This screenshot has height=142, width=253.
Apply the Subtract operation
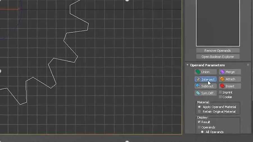click(x=205, y=86)
